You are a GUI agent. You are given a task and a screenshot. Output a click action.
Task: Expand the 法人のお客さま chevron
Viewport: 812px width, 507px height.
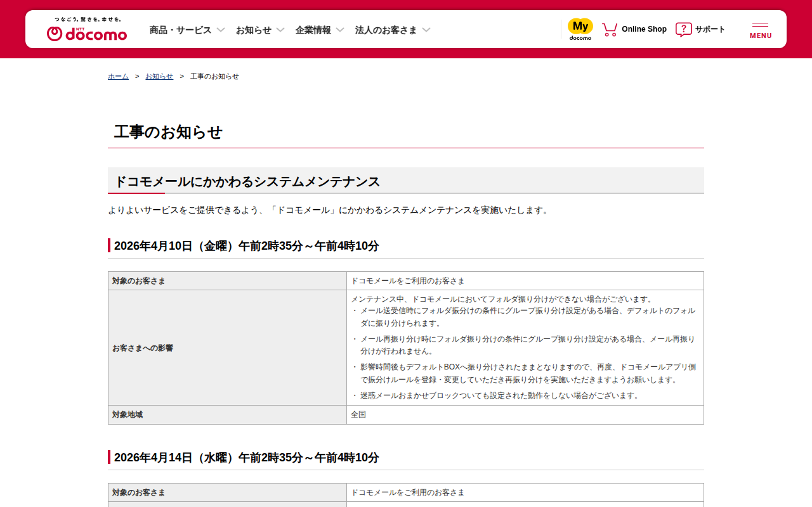426,30
